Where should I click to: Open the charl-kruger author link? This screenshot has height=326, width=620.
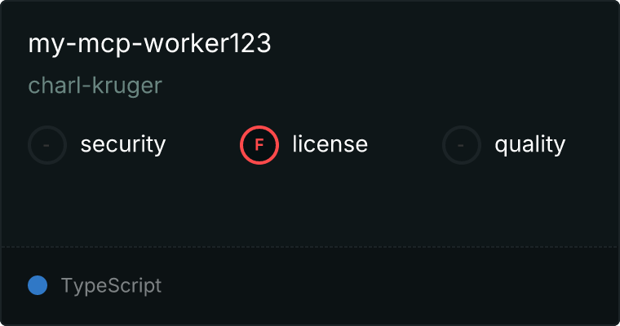tap(95, 86)
